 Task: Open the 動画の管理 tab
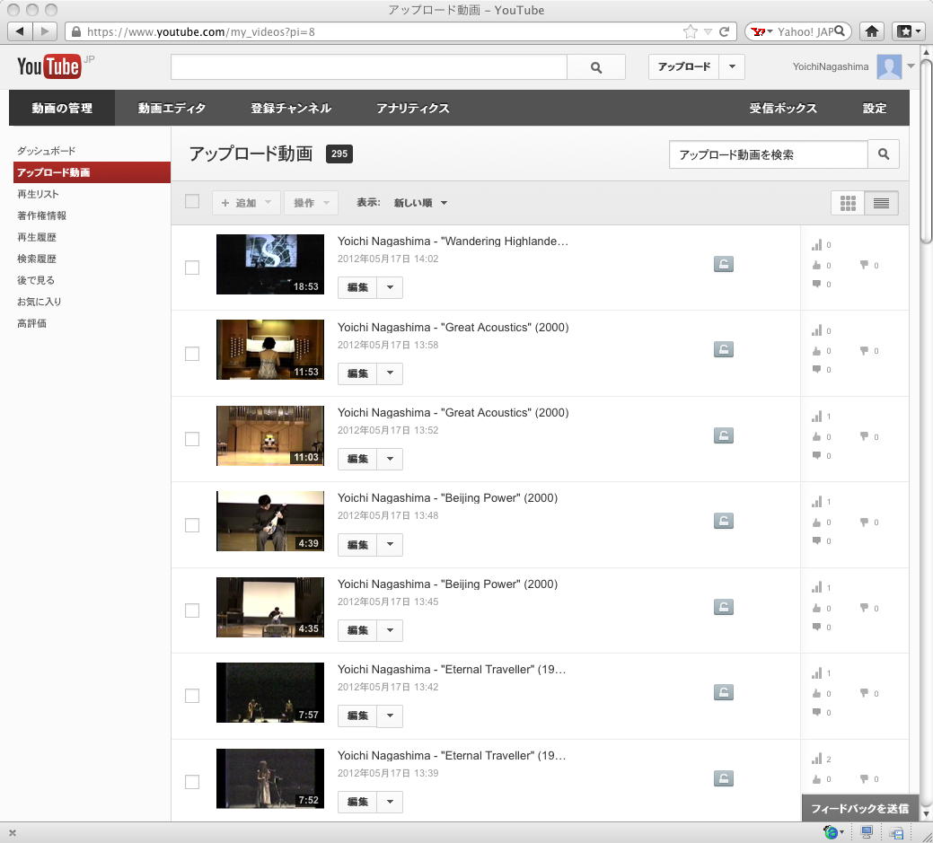(62, 109)
